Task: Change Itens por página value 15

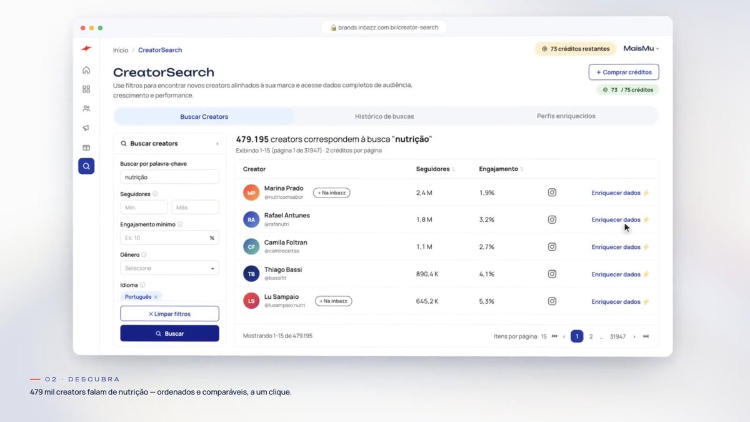Action: [544, 336]
